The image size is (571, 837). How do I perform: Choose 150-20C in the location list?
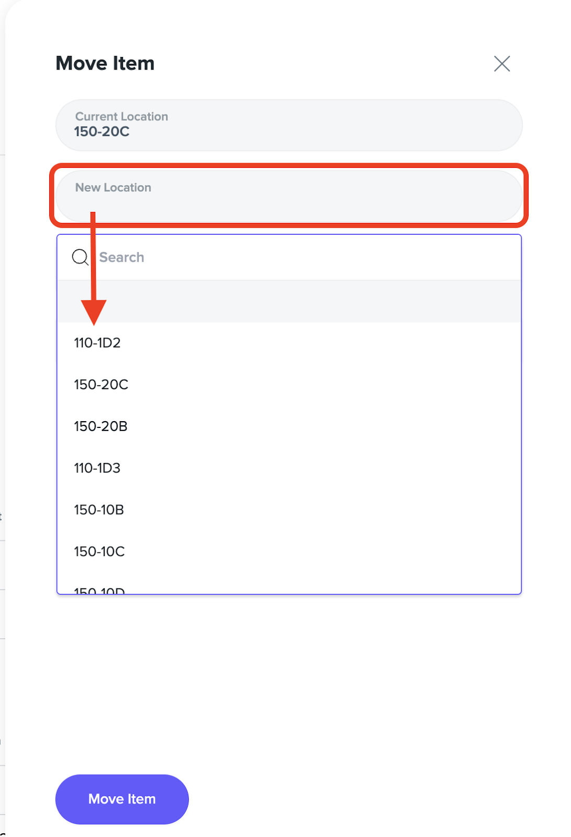(x=289, y=384)
